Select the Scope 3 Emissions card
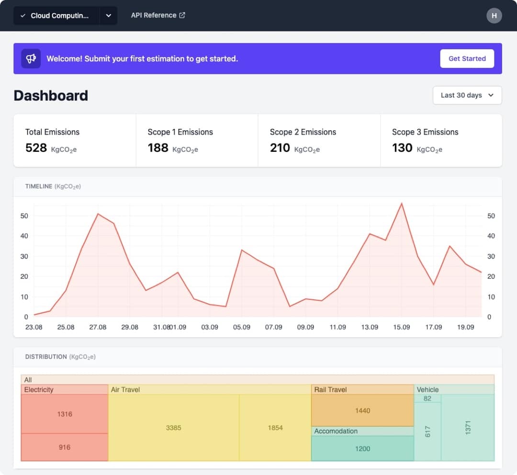Viewport: 517px width, 475px height. pos(441,141)
